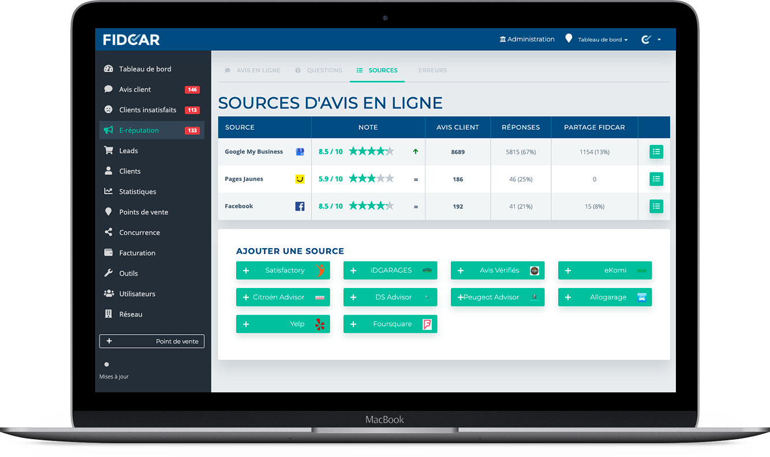Click the Yelp source button
Image resolution: width=770 pixels, height=457 pixels.
tap(283, 324)
